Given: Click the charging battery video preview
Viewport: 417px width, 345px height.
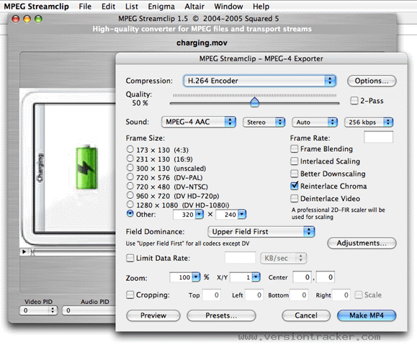Looking at the screenshot, I should pyautogui.click(x=68, y=168).
